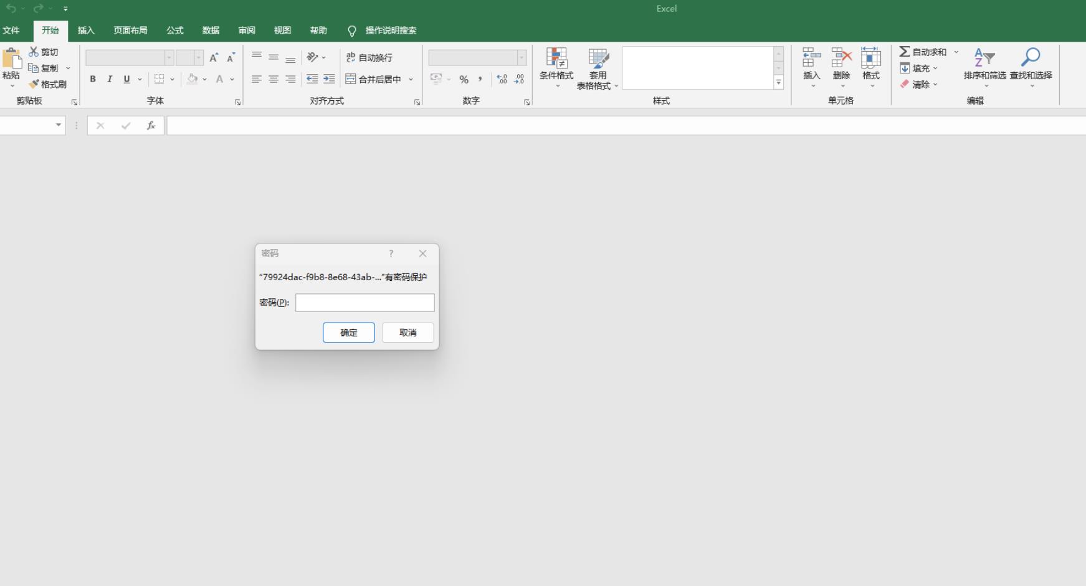This screenshot has height=586, width=1086.
Task: Open the 文件 menu
Action: (12, 30)
